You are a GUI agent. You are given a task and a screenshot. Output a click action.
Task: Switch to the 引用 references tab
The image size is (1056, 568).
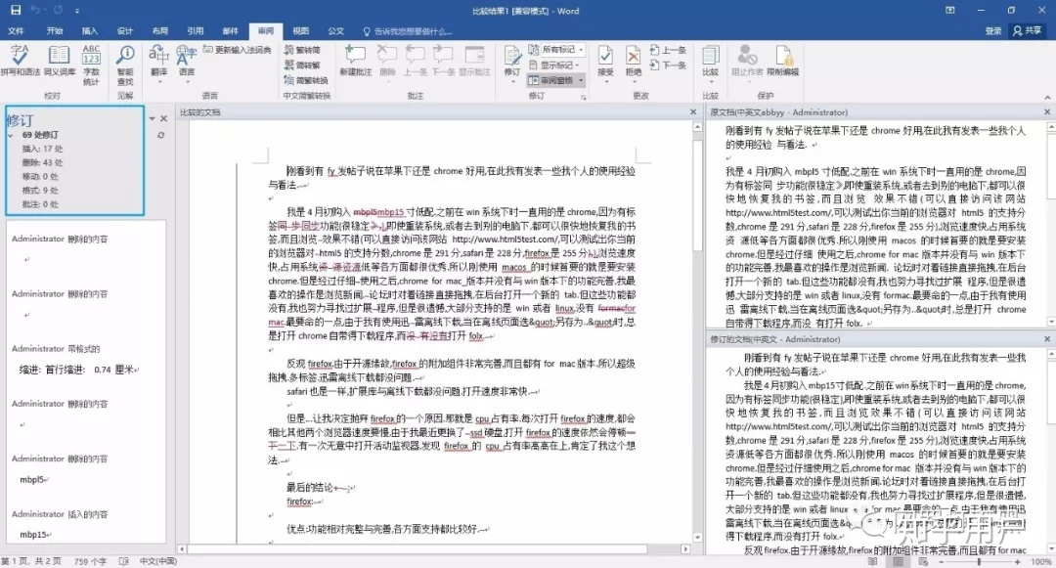[x=196, y=31]
